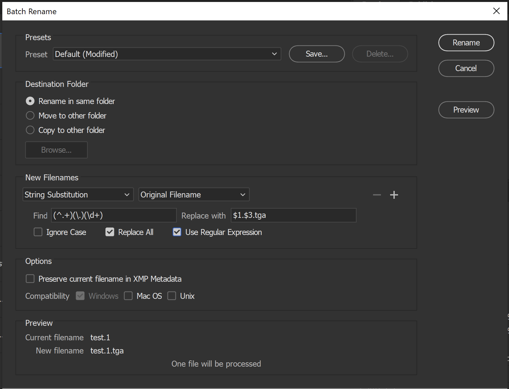Choose Rename in same folder
The height and width of the screenshot is (389, 509).
click(30, 101)
